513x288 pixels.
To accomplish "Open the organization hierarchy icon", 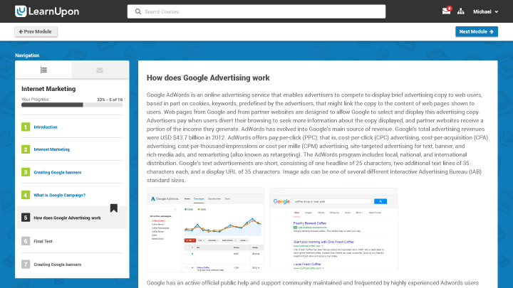I will pos(461,11).
